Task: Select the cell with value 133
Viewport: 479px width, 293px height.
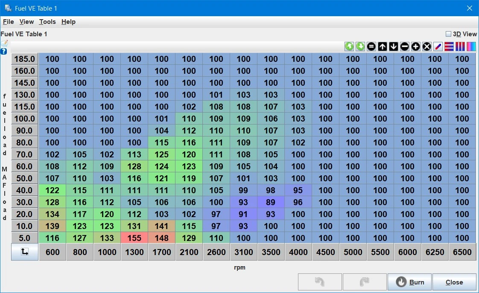Action: (107, 238)
